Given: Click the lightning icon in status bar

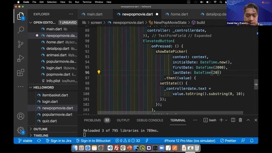Looking at the screenshot, I should [x=147, y=141].
